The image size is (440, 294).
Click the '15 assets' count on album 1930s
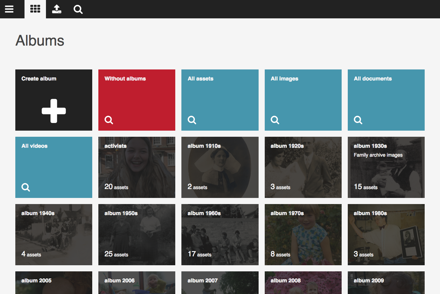366,187
